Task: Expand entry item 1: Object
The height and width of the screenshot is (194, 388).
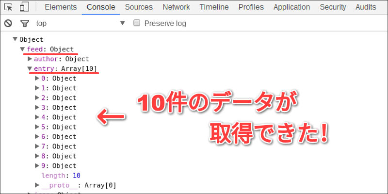Action: 37,88
